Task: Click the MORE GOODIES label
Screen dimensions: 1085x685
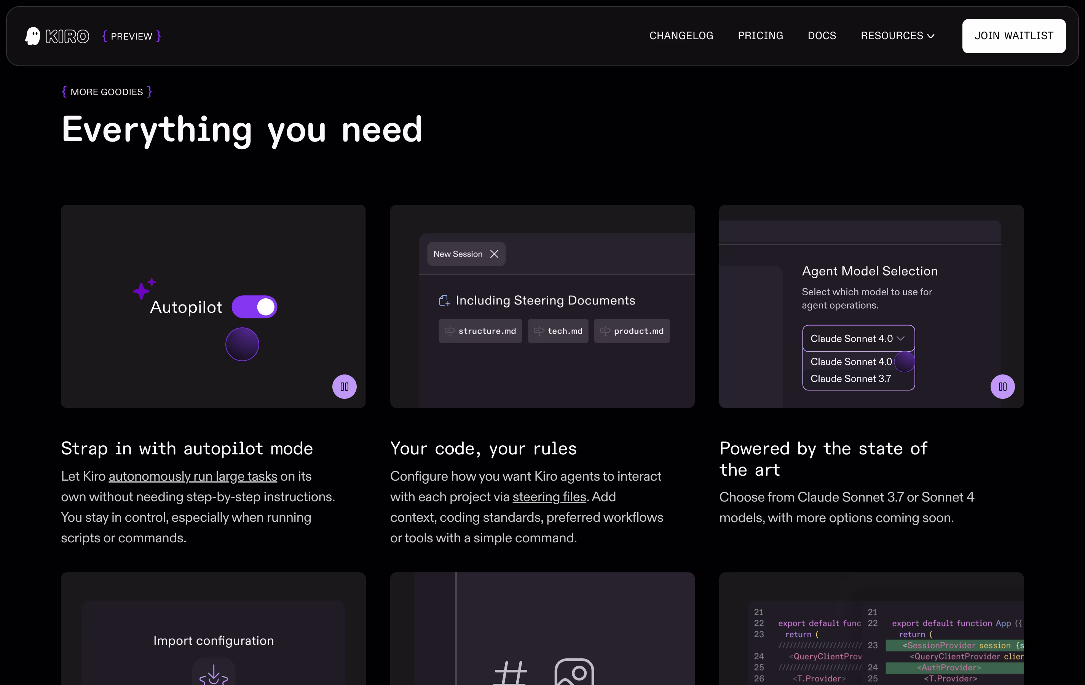Action: tap(107, 92)
